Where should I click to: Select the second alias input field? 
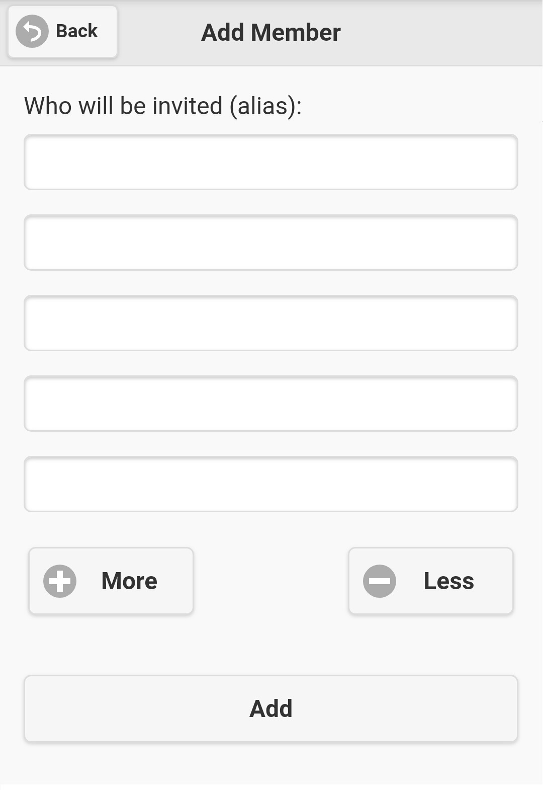271,243
